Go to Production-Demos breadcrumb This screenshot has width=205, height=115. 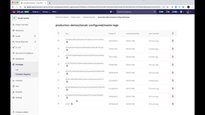[62, 17]
